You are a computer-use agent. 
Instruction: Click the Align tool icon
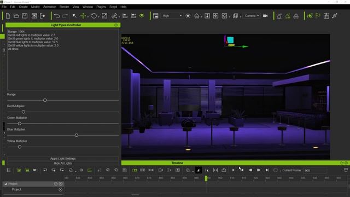[125, 16]
